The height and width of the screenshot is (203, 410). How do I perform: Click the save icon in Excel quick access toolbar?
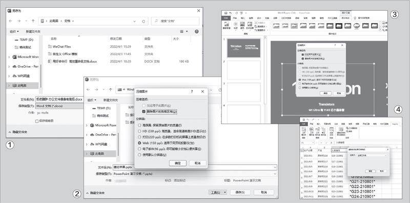[303, 119]
